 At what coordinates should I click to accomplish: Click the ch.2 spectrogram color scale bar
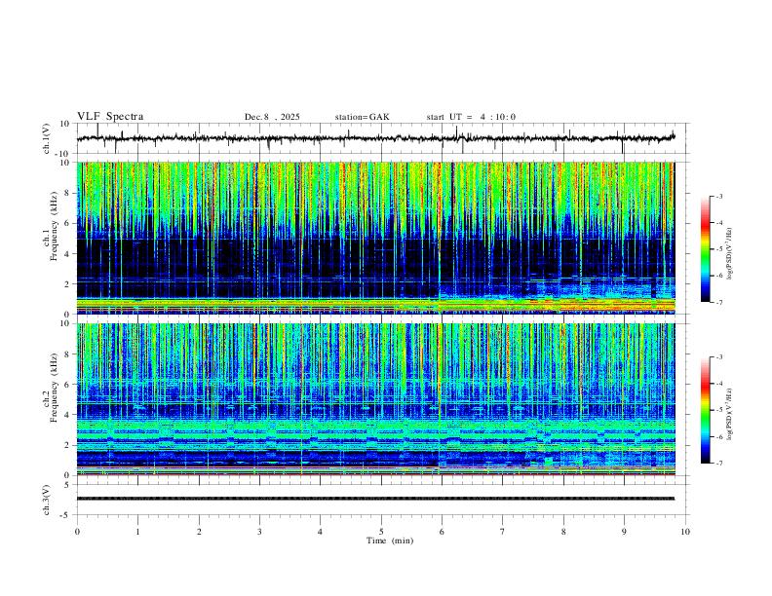[706, 410]
